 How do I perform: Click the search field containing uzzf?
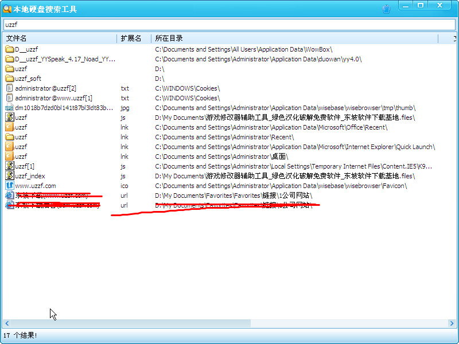click(229, 25)
